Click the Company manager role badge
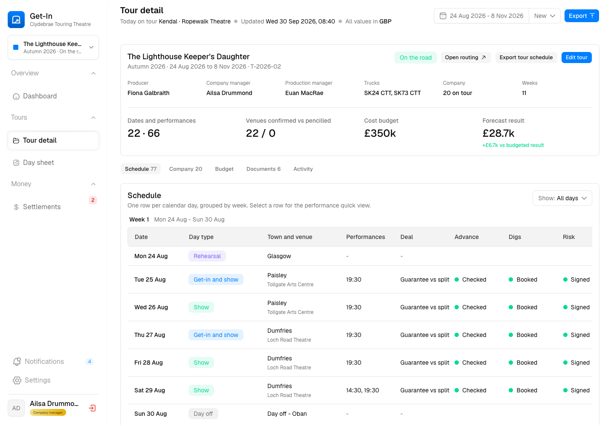Screen dimensions: 614x426 click(x=48, y=412)
